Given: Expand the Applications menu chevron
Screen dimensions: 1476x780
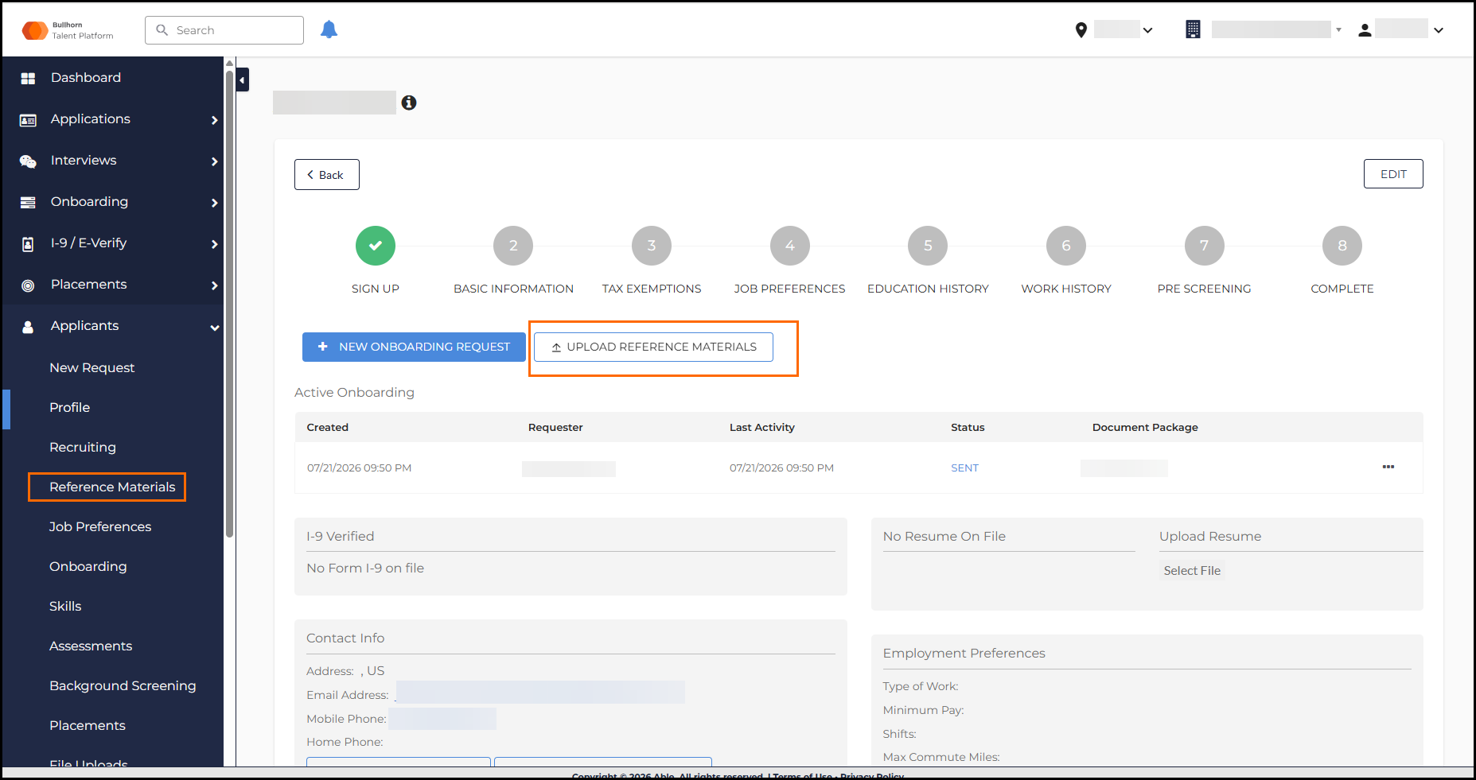Looking at the screenshot, I should (214, 120).
